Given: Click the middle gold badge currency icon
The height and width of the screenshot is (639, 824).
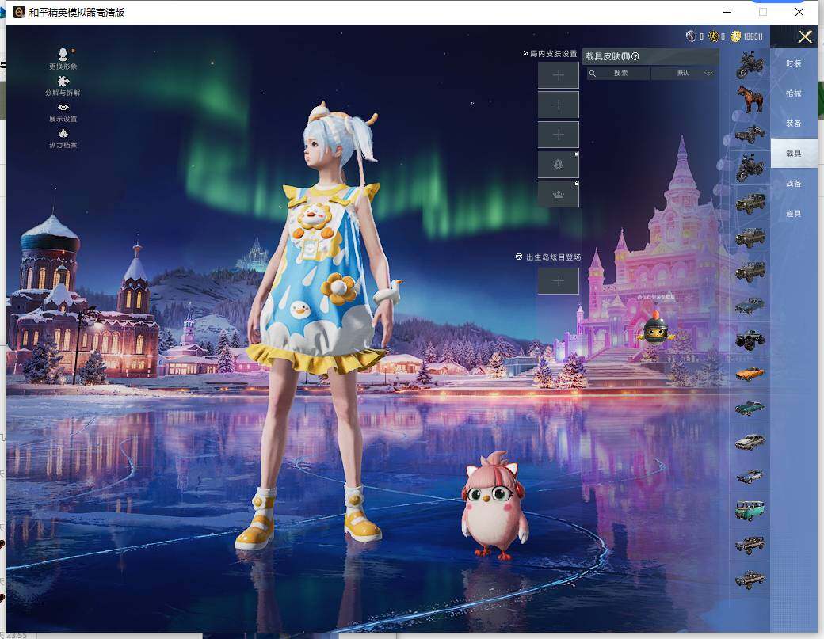Looking at the screenshot, I should click(714, 36).
